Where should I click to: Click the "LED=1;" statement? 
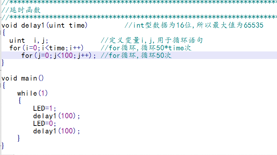click(45, 108)
